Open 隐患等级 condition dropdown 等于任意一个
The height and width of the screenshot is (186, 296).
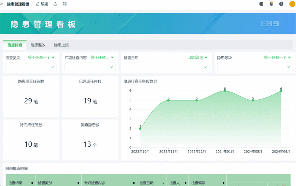[x=277, y=57]
